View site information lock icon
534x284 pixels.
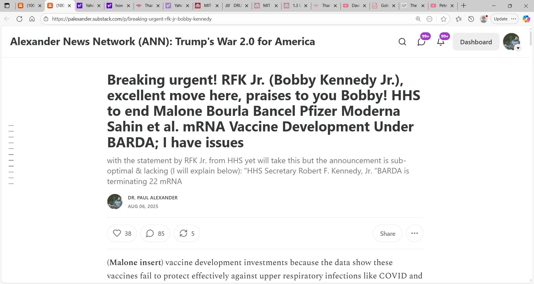(46, 19)
